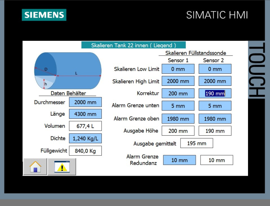Set Sensor 2 Skalieren High Limit

(x=215, y=81)
